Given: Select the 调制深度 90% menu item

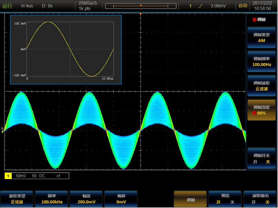Looking at the screenshot, I should 261,110.
